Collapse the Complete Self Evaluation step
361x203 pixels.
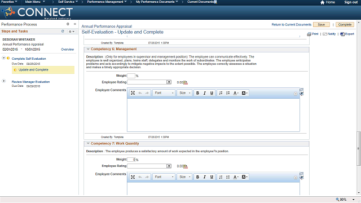click(x=4, y=58)
